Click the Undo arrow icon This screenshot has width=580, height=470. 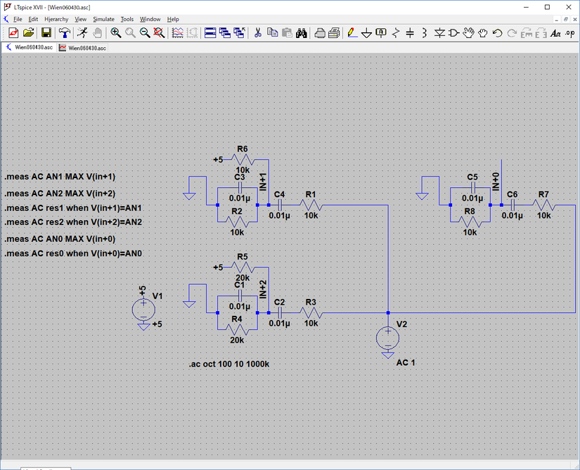click(497, 33)
